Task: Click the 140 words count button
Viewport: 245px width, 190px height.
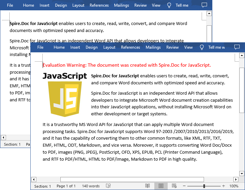Action: pos(91,186)
